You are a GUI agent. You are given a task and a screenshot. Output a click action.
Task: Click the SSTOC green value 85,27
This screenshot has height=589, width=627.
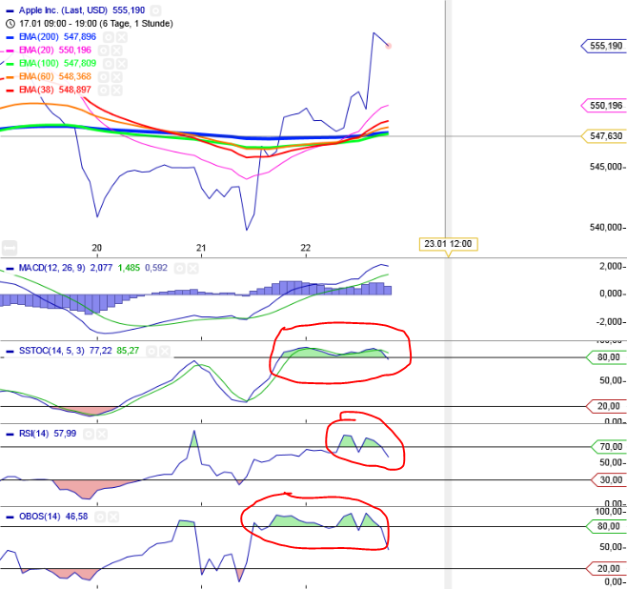[x=128, y=351]
